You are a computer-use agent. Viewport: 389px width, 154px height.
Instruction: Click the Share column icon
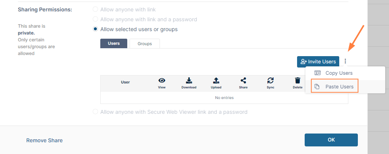[x=244, y=80]
